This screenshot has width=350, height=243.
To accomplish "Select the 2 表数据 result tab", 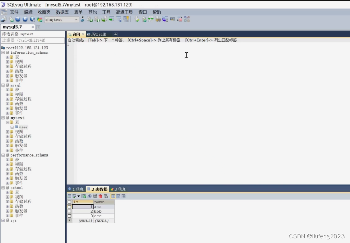I will 97,190.
